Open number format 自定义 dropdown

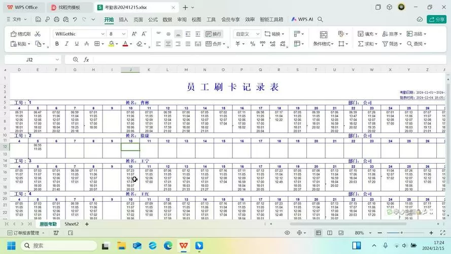click(258, 34)
